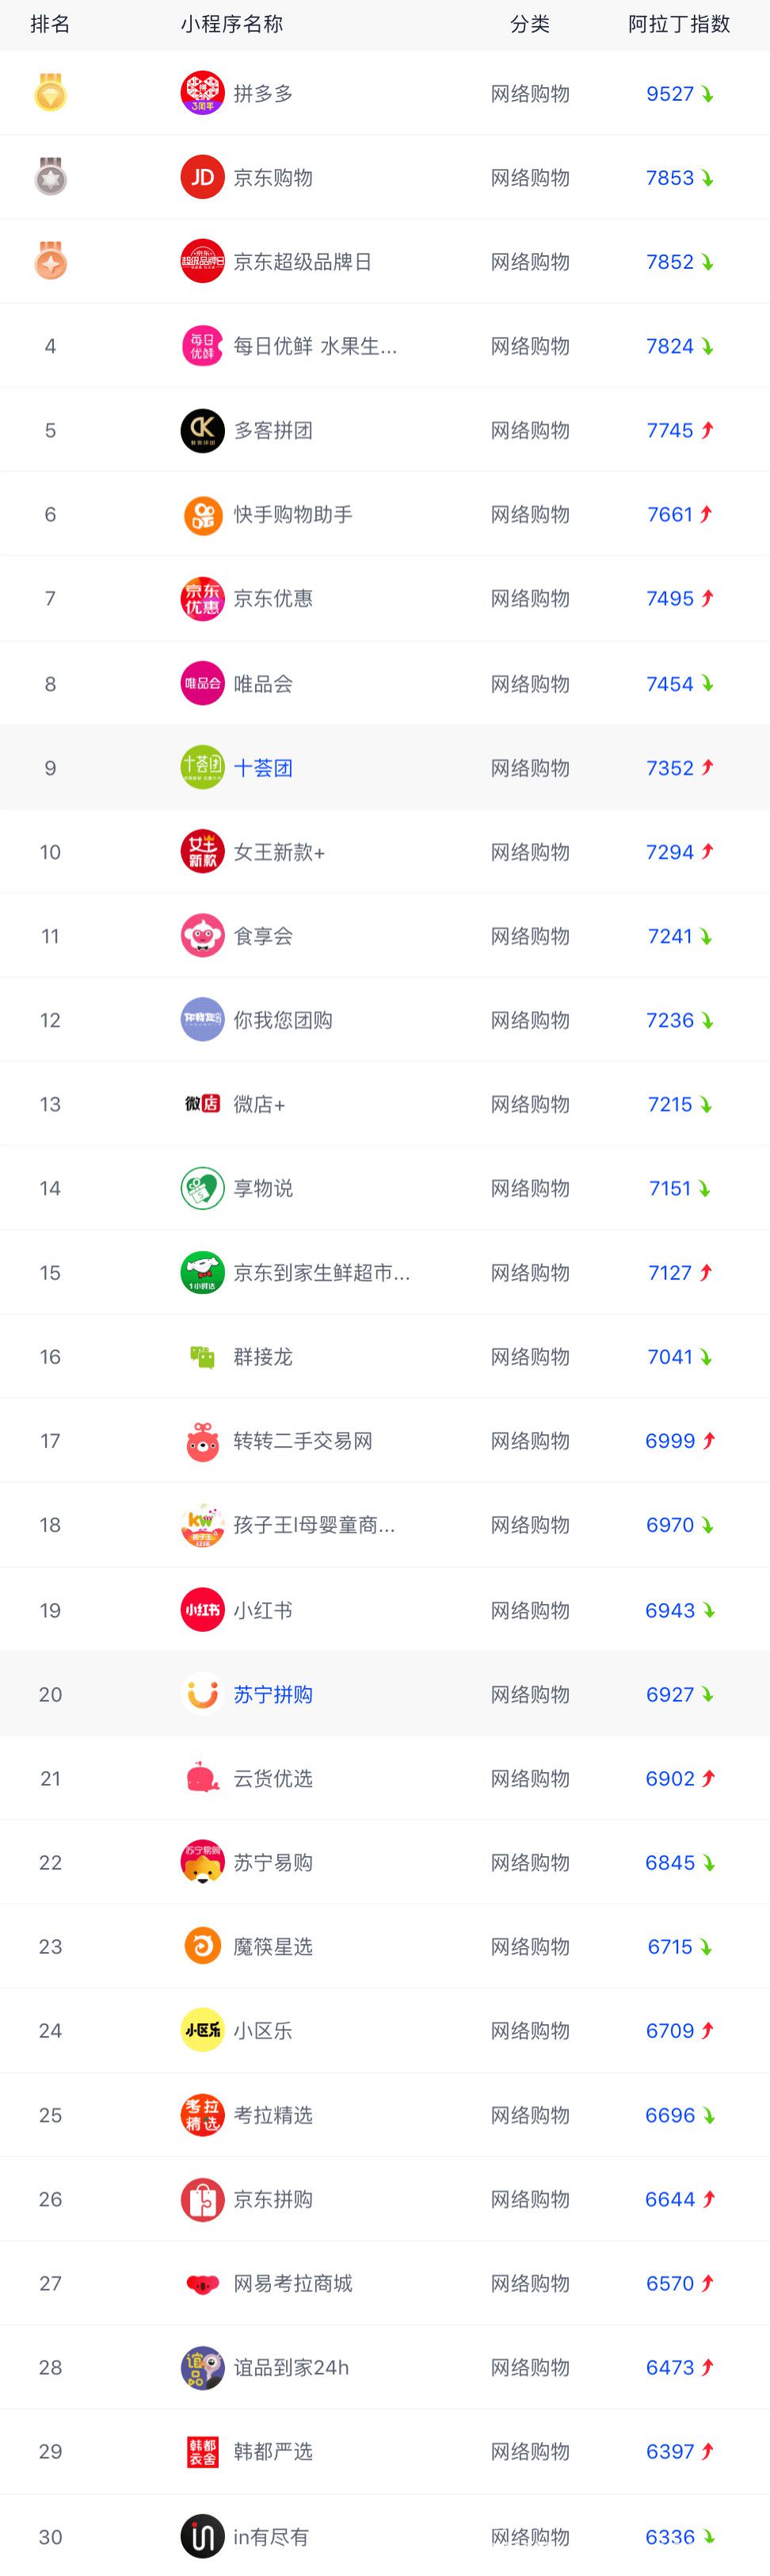Image resolution: width=770 pixels, height=2576 pixels.
Task: Click the red JD 京东购物 logo
Action: click(x=202, y=177)
